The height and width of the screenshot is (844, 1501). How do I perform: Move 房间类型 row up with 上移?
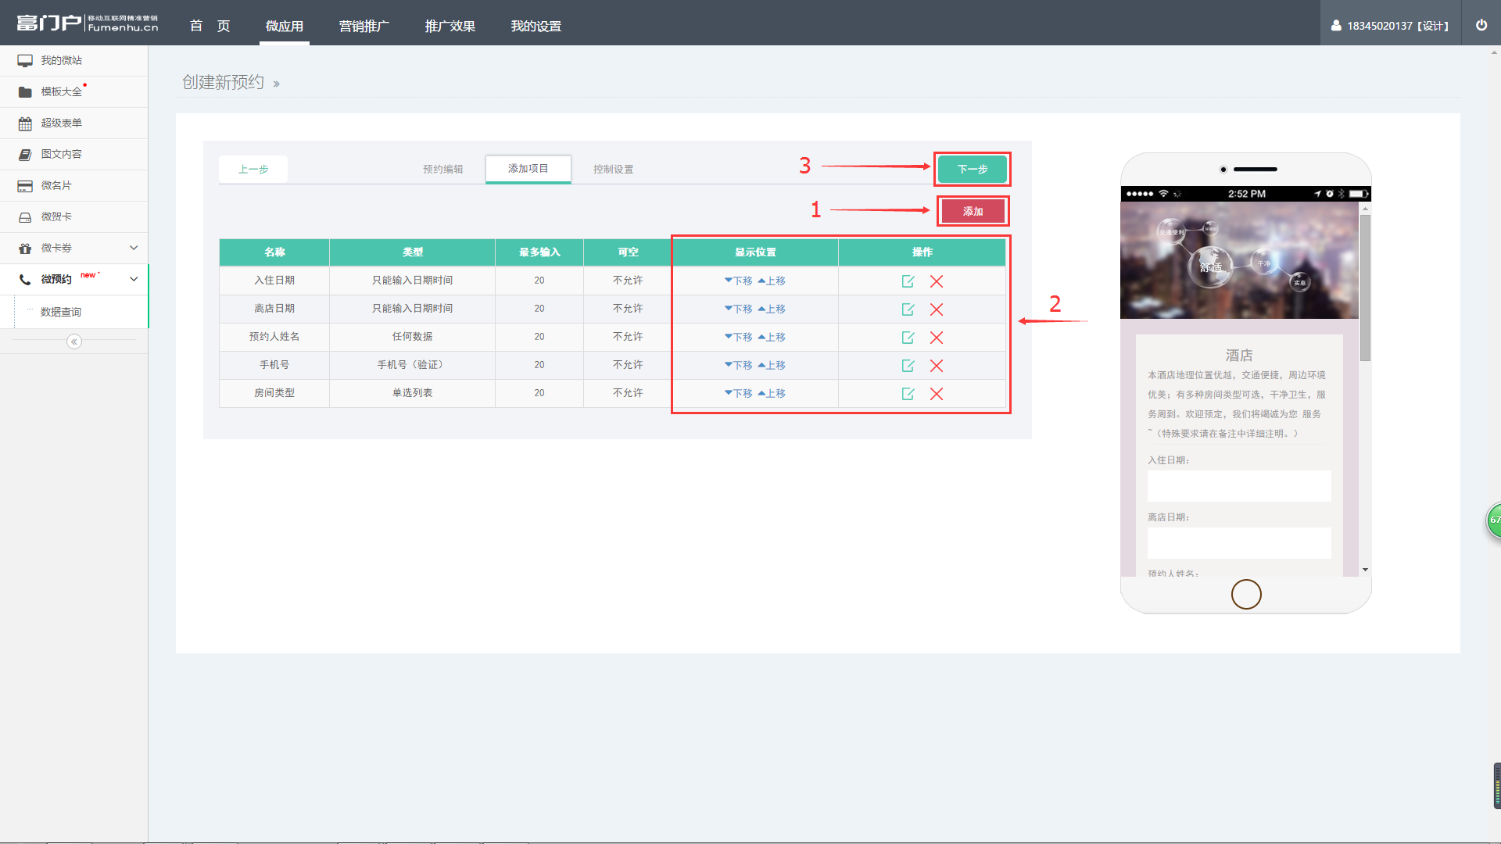click(x=772, y=393)
